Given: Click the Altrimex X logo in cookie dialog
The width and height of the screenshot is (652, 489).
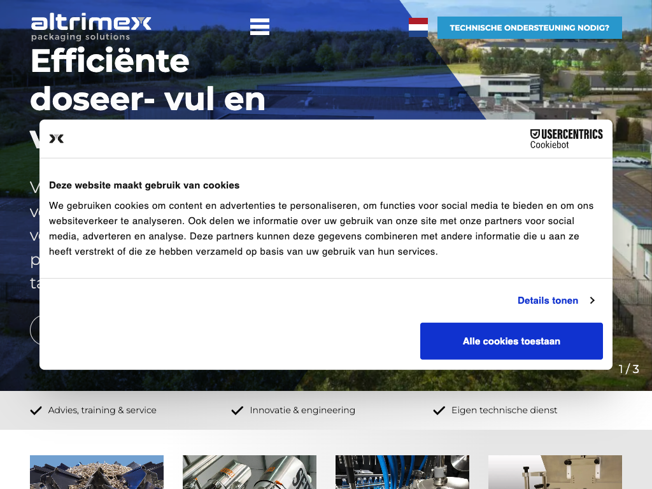Looking at the screenshot, I should 57,138.
